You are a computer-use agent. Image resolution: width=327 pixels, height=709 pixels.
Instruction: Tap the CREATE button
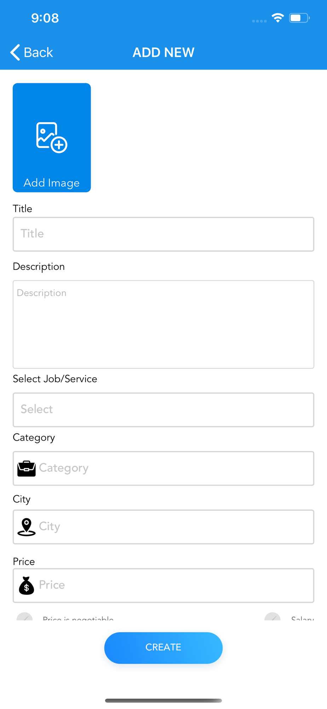tap(163, 648)
